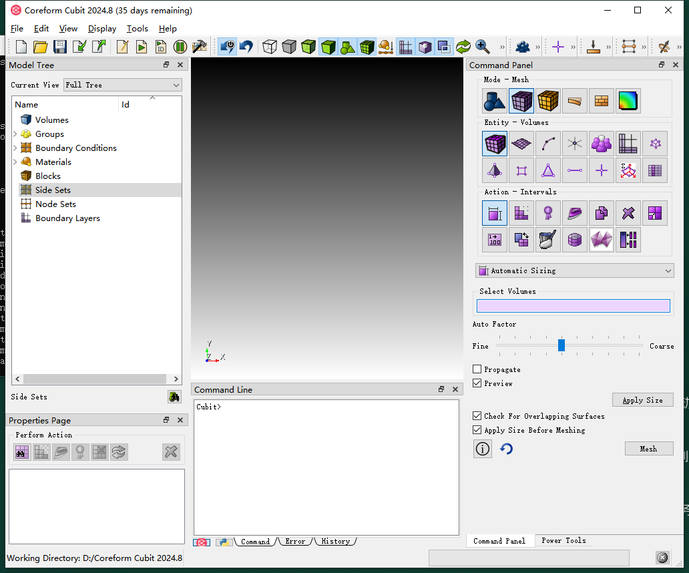Open the Edit menu
Screen dimensions: 689x573
[41, 29]
